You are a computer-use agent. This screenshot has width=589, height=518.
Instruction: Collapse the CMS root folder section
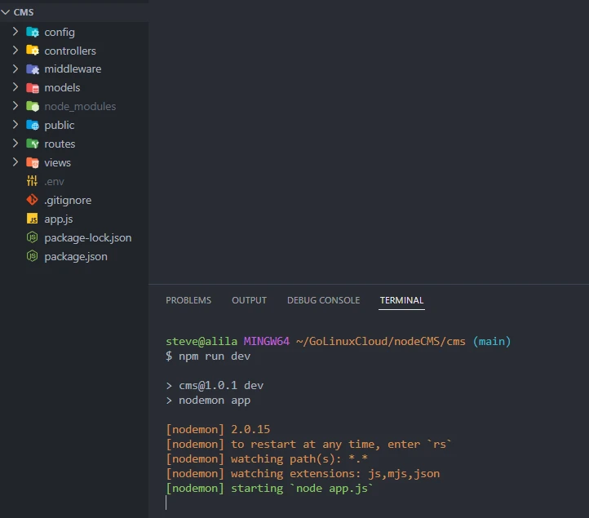[6, 12]
